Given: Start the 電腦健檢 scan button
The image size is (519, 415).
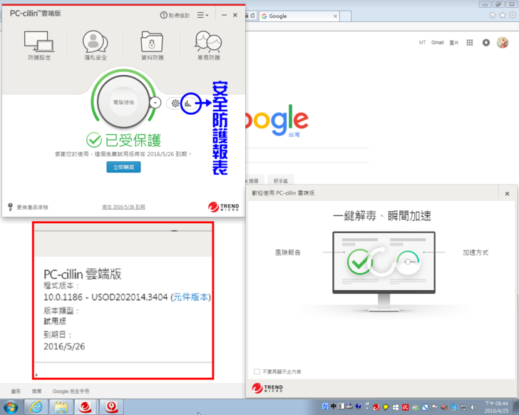Looking at the screenshot, I should click(123, 102).
